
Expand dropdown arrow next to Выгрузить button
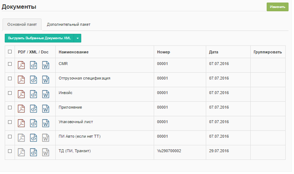78,38
